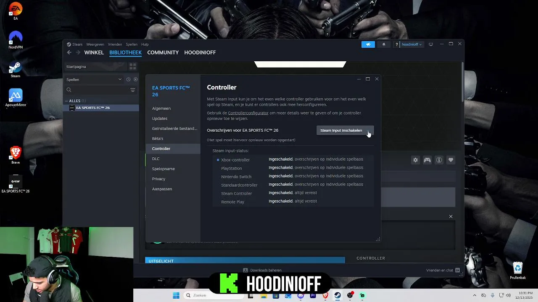This screenshot has width=538, height=302.
Task: Switch to the DLC section
Action: [x=156, y=159]
